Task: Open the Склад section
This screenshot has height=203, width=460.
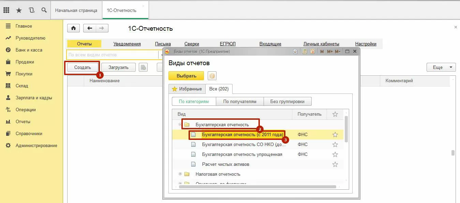Action: coord(22,86)
